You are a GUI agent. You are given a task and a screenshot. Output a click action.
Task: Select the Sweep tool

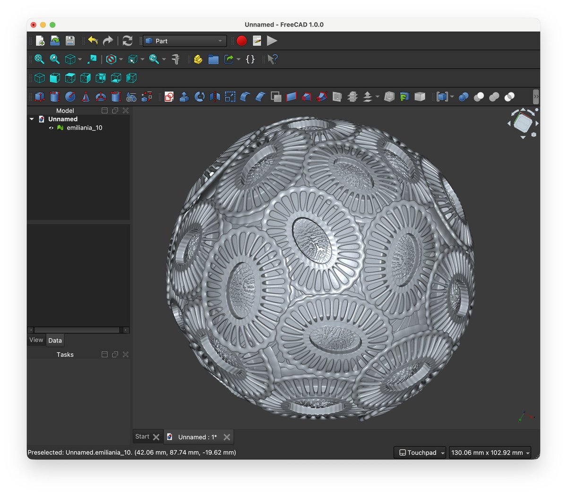322,97
